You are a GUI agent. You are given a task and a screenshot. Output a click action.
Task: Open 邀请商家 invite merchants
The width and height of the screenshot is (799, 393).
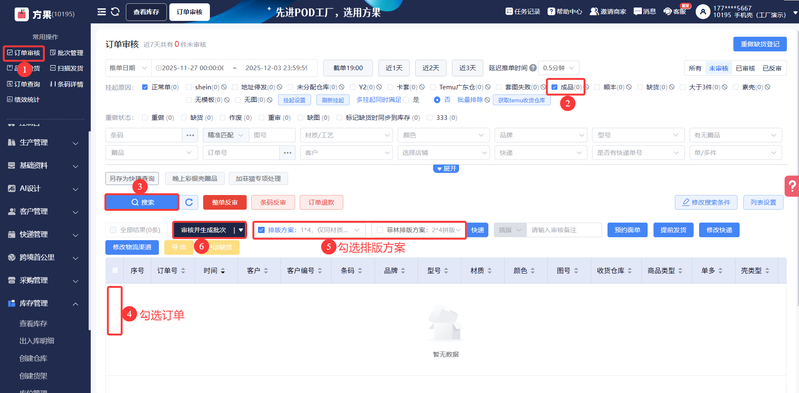[x=608, y=12]
